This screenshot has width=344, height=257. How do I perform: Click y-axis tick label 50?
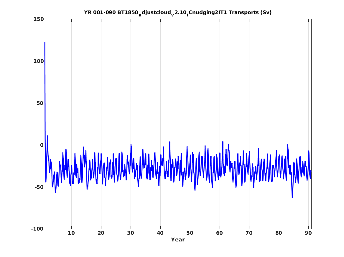pos(40,103)
